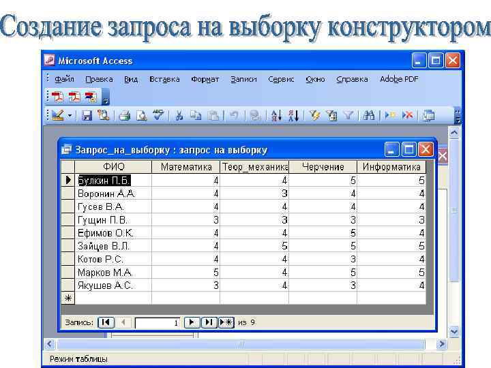Click the new record navigation button
This screenshot has height=368, width=491.
[x=226, y=322]
